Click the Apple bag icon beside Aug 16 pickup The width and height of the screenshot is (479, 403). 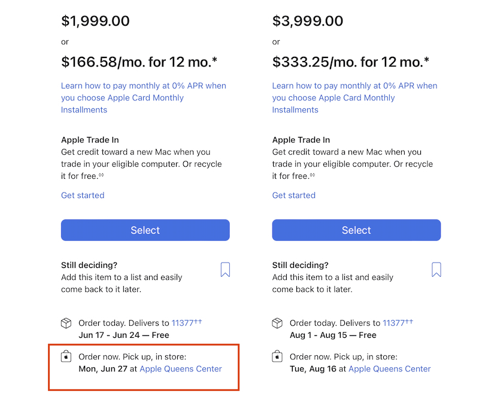tap(277, 358)
